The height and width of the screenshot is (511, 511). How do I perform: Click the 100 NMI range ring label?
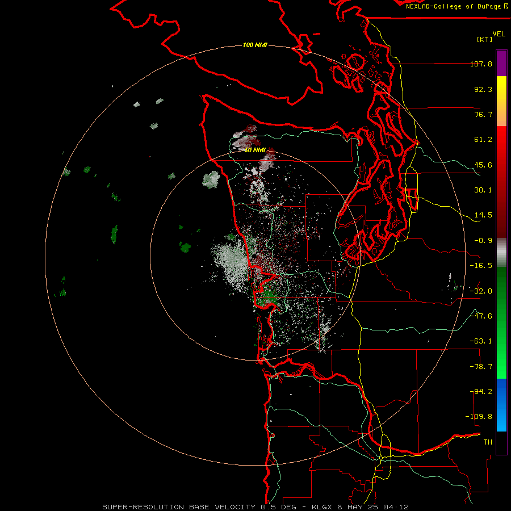255,45
